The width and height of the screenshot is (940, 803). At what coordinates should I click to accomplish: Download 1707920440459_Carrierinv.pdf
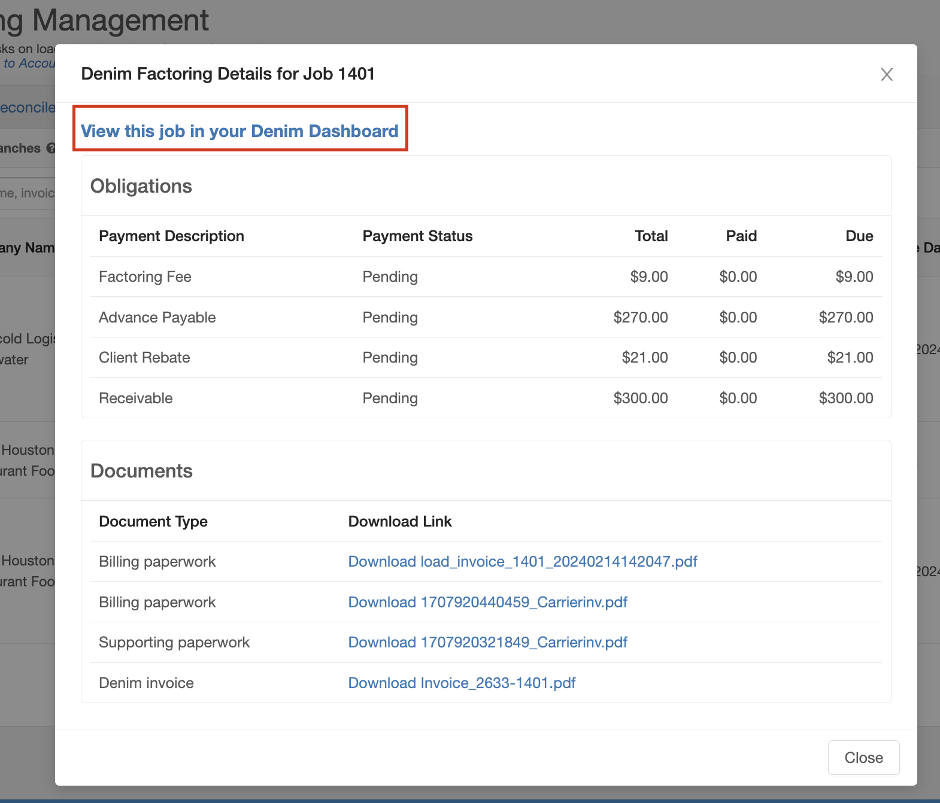pyautogui.click(x=488, y=602)
